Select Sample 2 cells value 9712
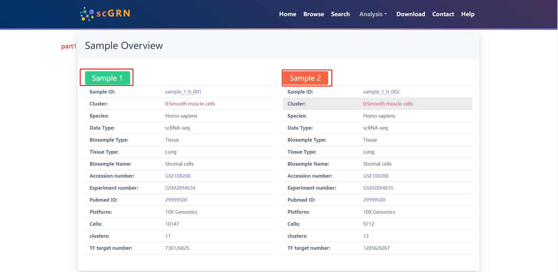This screenshot has height=272, width=558. point(368,224)
